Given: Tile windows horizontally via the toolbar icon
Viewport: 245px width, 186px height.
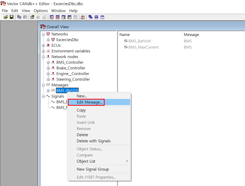Looking at the screenshot, I should [x=97, y=17].
